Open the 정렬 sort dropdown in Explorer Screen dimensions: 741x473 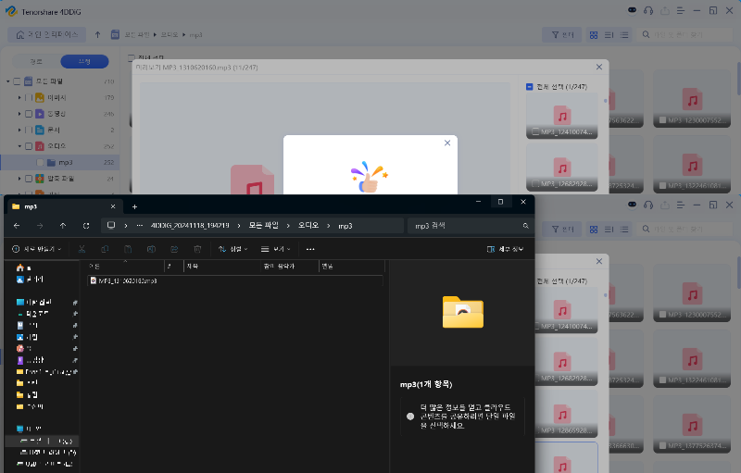pyautogui.click(x=233, y=249)
